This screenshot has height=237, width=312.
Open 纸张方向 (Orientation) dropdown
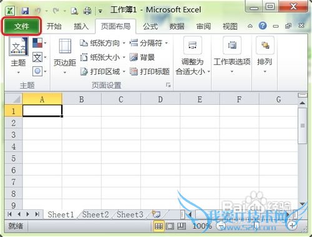pos(102,43)
